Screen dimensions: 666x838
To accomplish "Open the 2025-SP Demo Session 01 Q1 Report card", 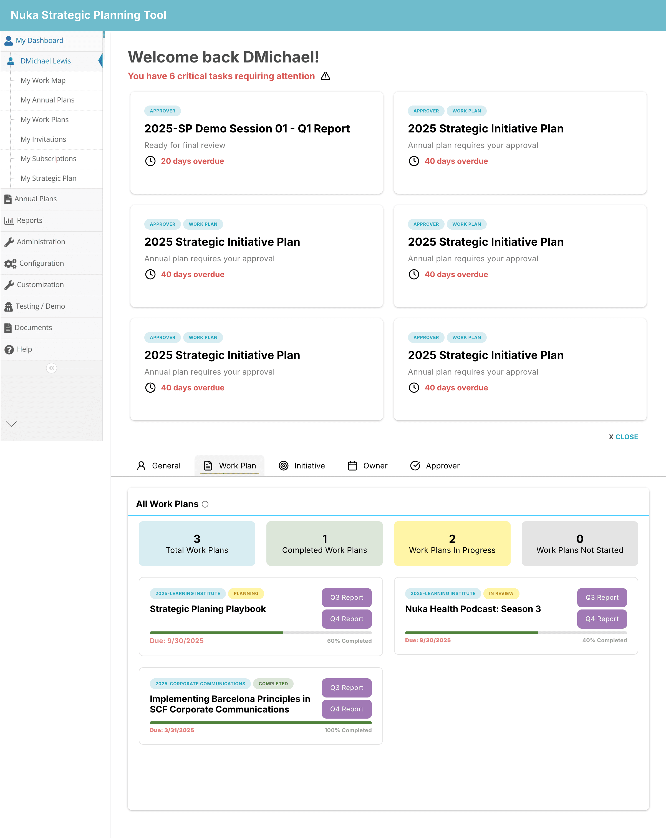I will (x=247, y=129).
